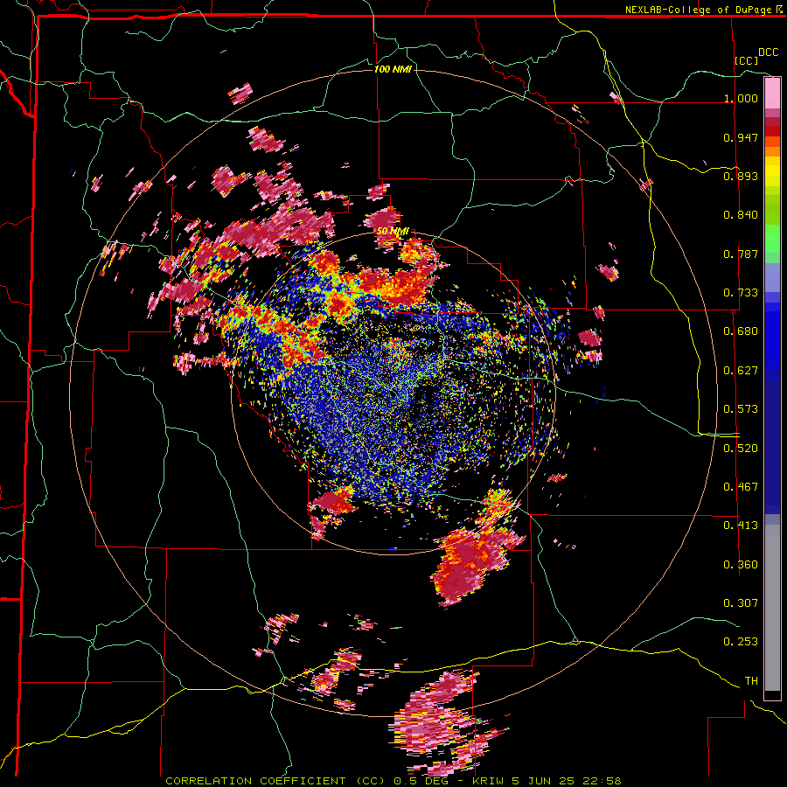The height and width of the screenshot is (787, 787).
Task: Click the 0.680 color scale value
Action: click(x=741, y=331)
